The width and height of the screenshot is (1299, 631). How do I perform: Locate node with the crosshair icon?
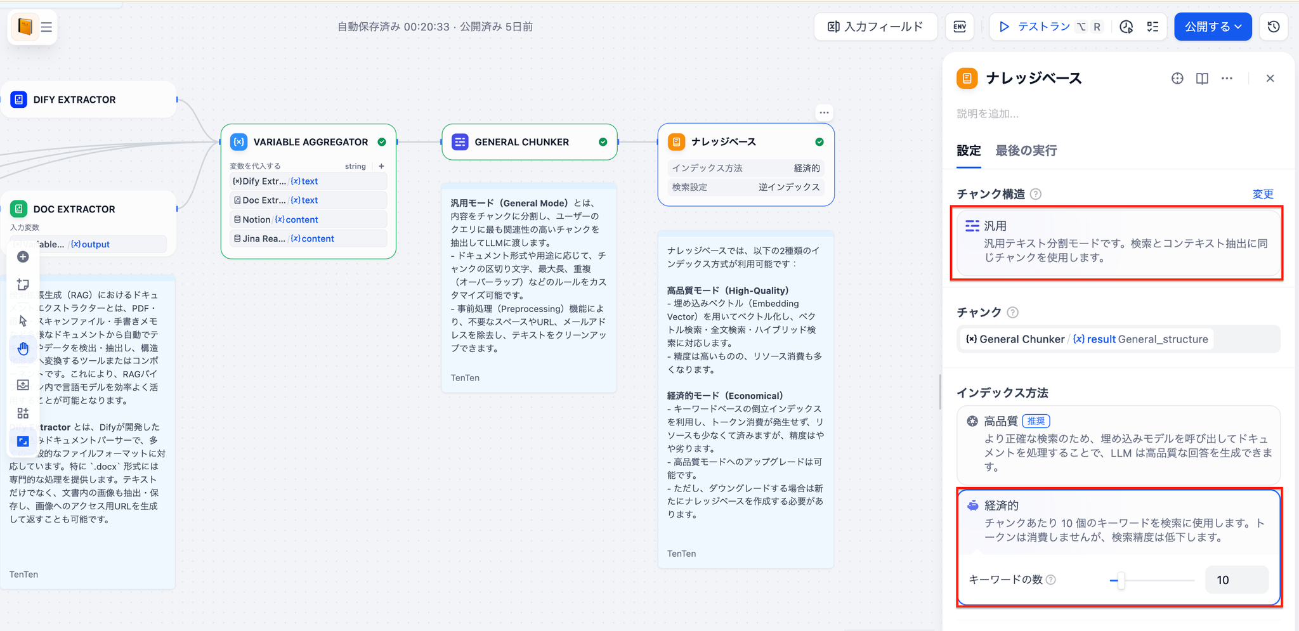1177,79
